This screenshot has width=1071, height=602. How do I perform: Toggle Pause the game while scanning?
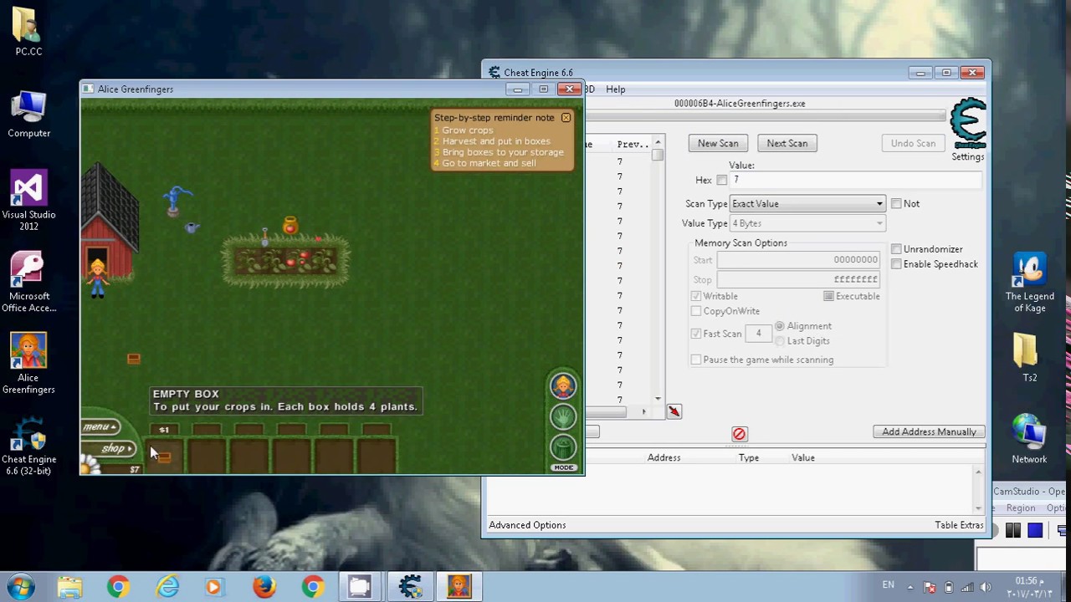tap(696, 360)
